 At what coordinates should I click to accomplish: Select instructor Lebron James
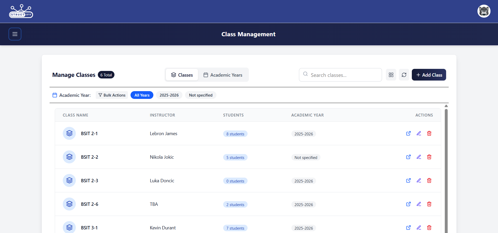point(163,134)
